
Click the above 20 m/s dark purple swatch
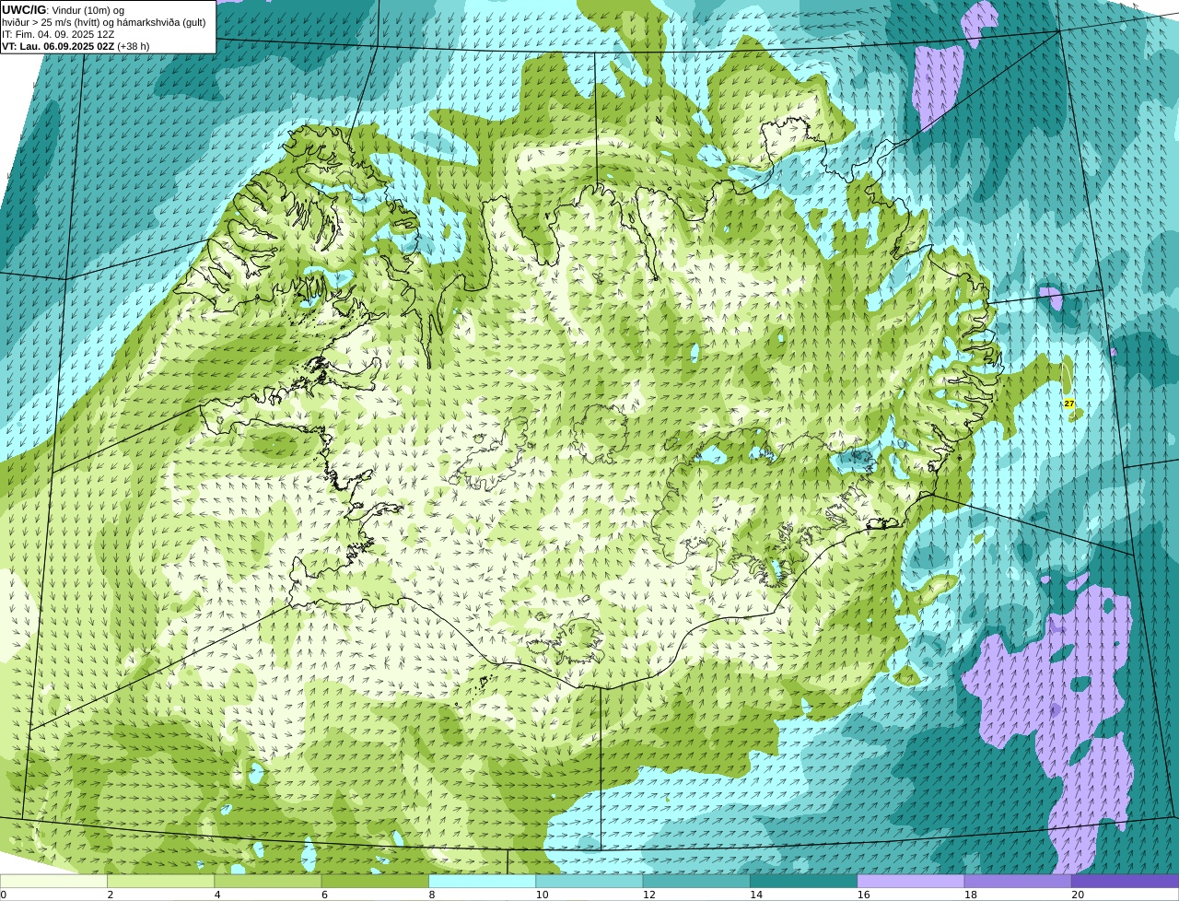[1125, 881]
